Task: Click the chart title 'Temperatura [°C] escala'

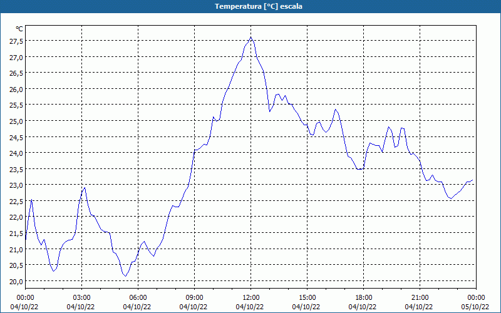Action: tap(259, 6)
